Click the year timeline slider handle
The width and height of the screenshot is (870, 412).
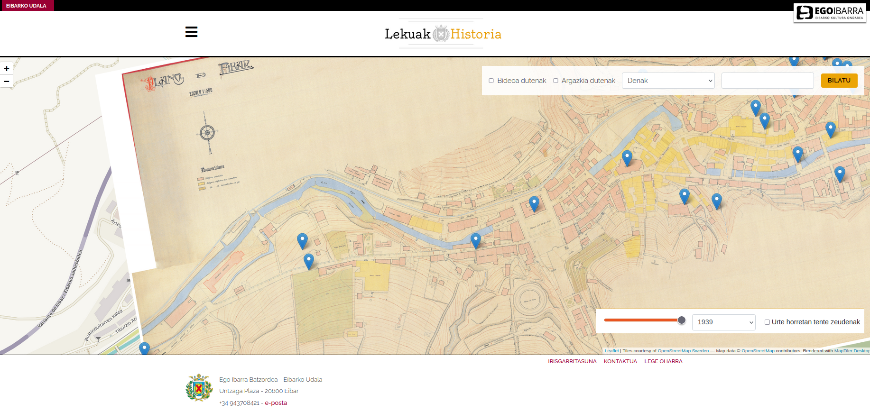pyautogui.click(x=682, y=320)
